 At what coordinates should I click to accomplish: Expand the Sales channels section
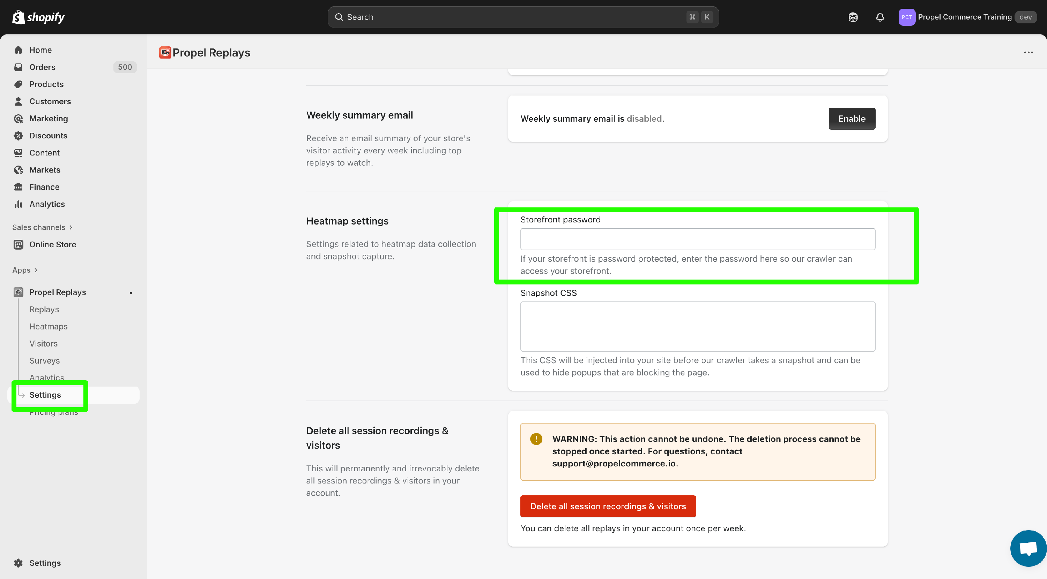tap(42, 227)
